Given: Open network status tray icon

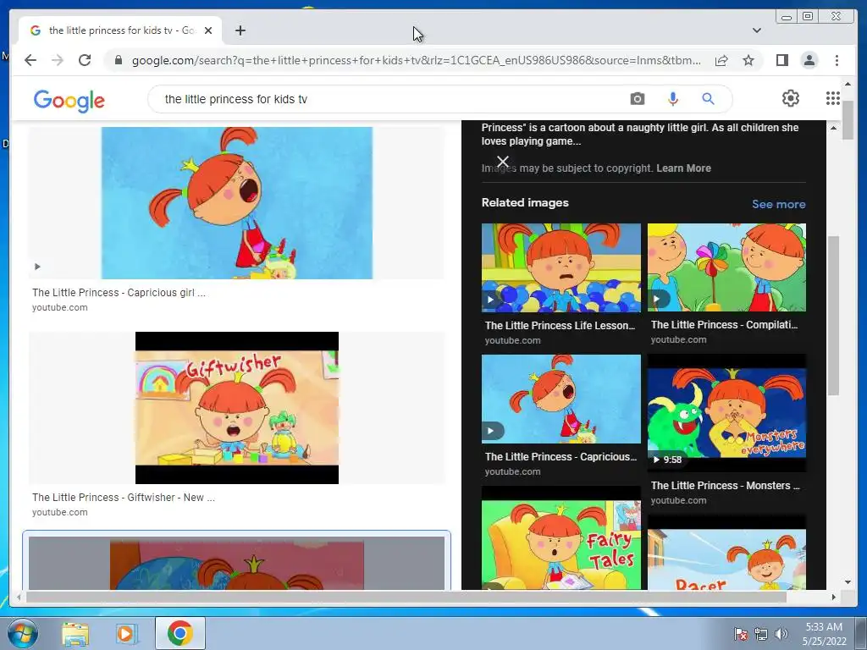Looking at the screenshot, I should click(x=761, y=634).
